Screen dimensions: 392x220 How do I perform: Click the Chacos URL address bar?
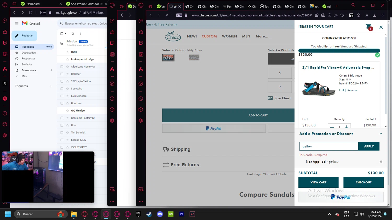[252, 15]
